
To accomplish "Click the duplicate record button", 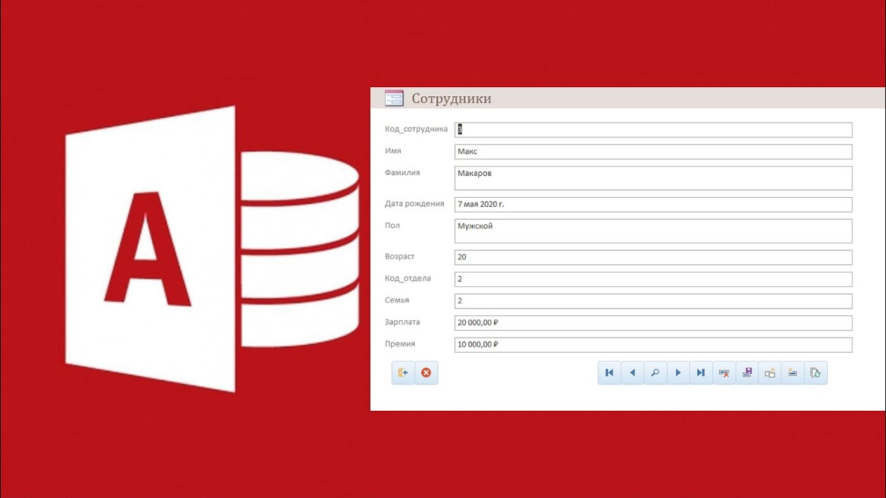I will [770, 373].
